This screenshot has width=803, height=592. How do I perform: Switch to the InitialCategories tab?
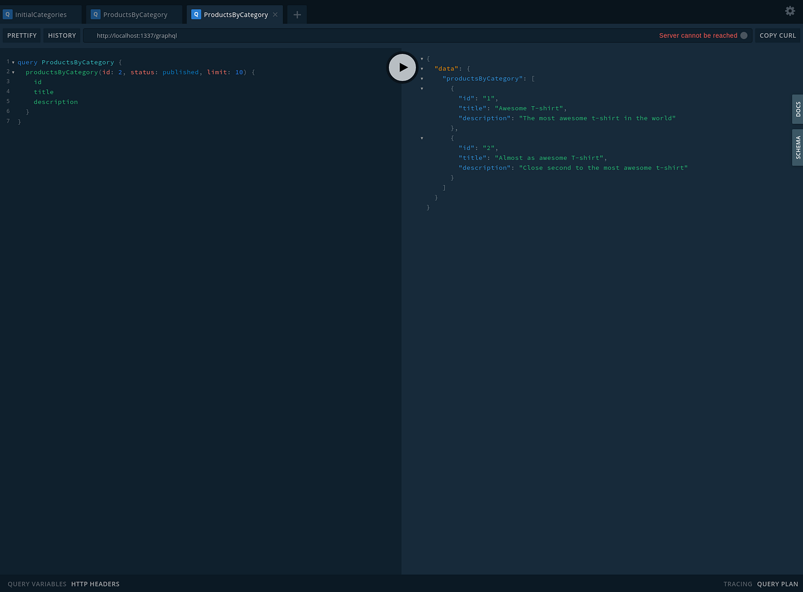(41, 14)
